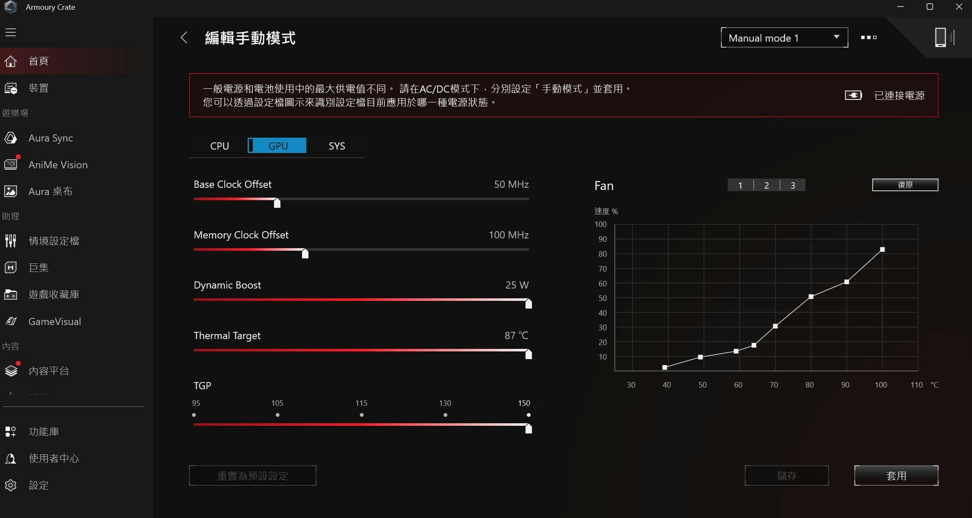This screenshot has width=972, height=518.
Task: Go back using the arrow icon
Action: point(184,37)
